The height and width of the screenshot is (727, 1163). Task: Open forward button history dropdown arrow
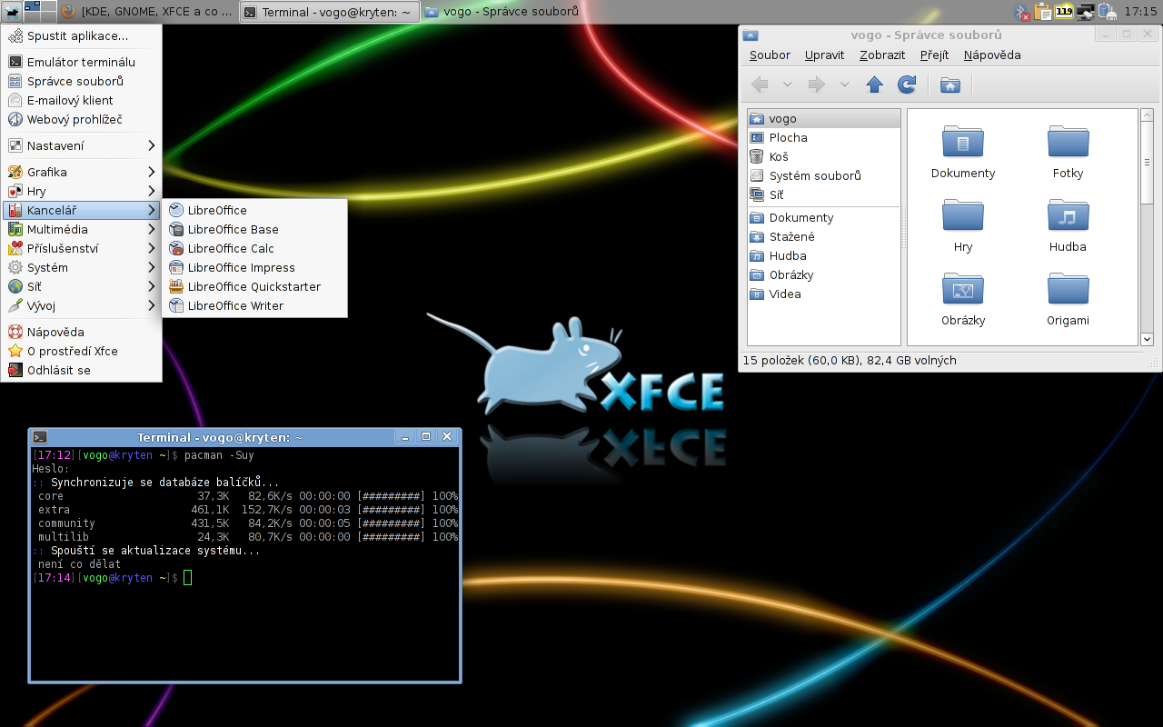pos(844,85)
